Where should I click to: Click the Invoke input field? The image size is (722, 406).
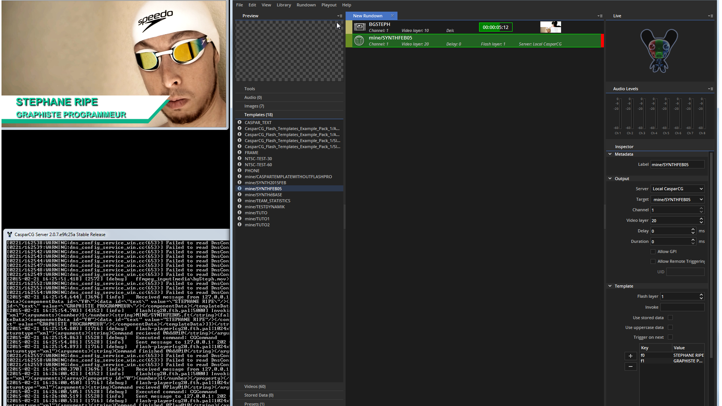pos(683,307)
